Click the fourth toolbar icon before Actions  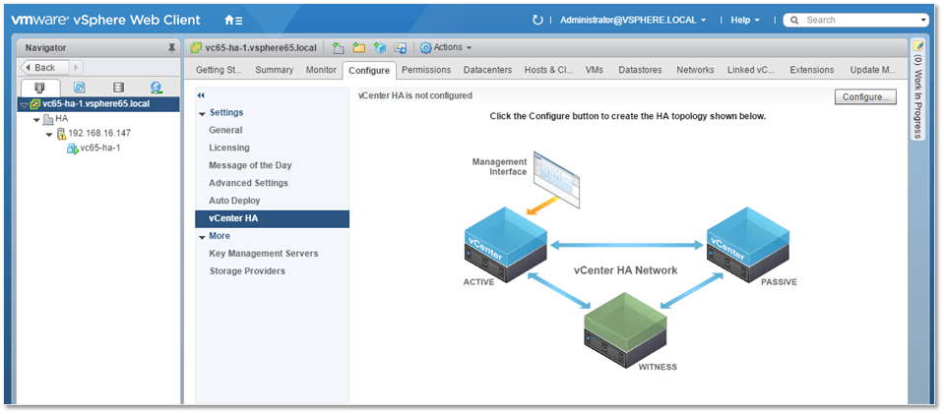coord(400,47)
